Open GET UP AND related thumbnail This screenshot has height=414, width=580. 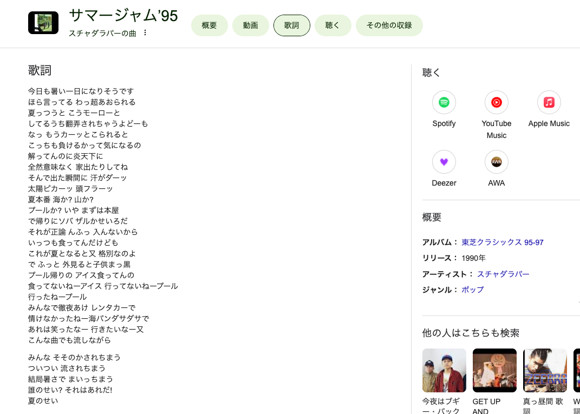pyautogui.click(x=494, y=370)
